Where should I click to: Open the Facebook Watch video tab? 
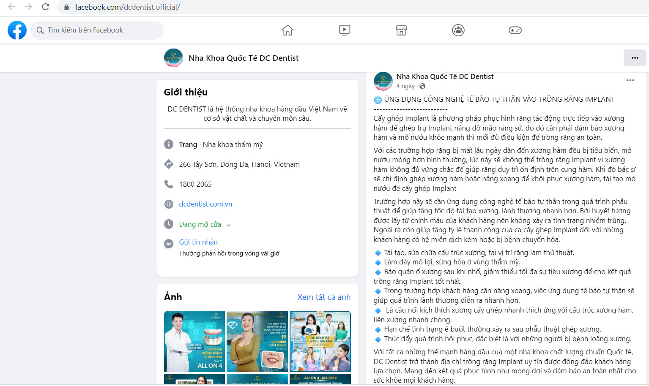pos(345,30)
